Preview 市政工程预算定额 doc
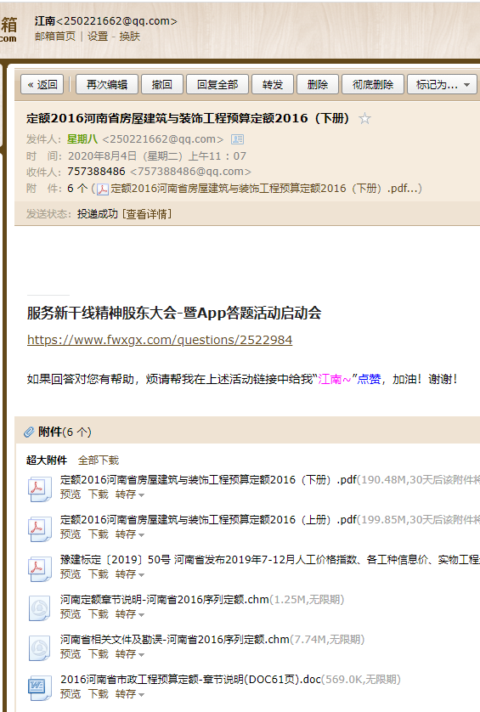Viewport: 480px width, 712px height. tap(71, 694)
